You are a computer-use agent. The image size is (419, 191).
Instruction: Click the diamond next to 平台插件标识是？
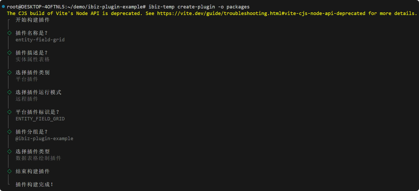click(x=9, y=112)
